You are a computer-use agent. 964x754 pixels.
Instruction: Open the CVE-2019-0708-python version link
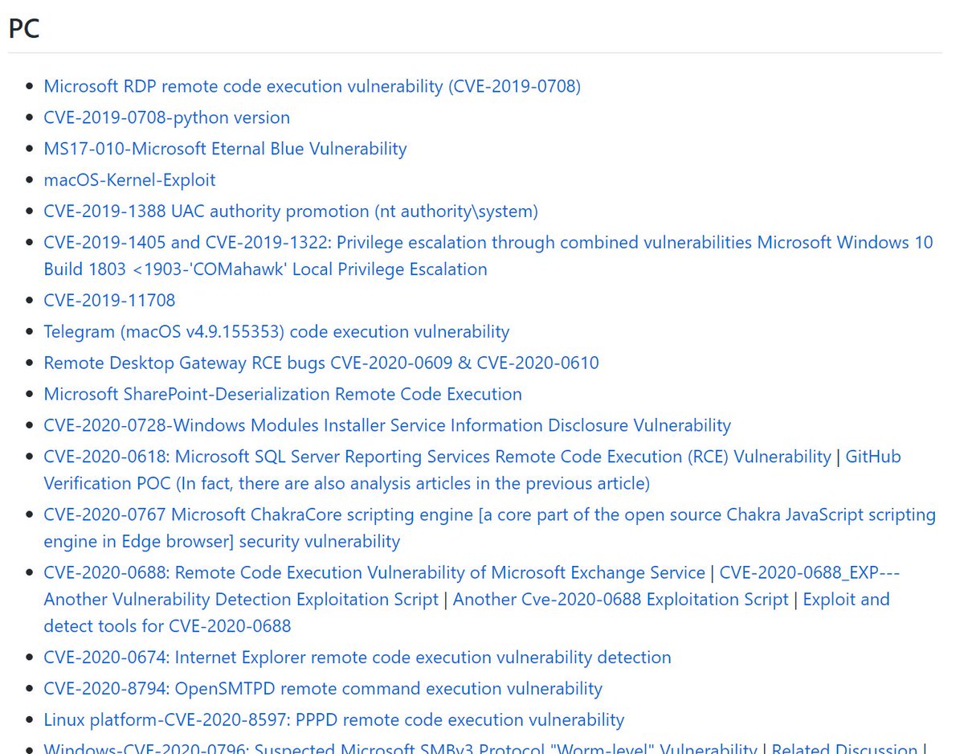click(166, 117)
